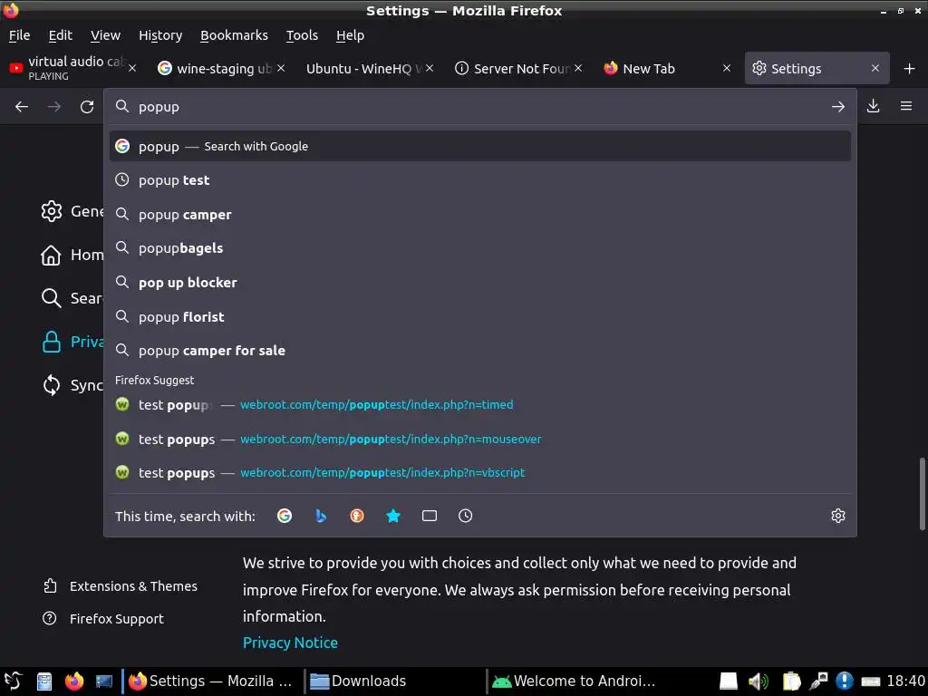Image resolution: width=928 pixels, height=696 pixels.
Task: Choose the 'popupbagels' suggestion
Action: pos(480,248)
